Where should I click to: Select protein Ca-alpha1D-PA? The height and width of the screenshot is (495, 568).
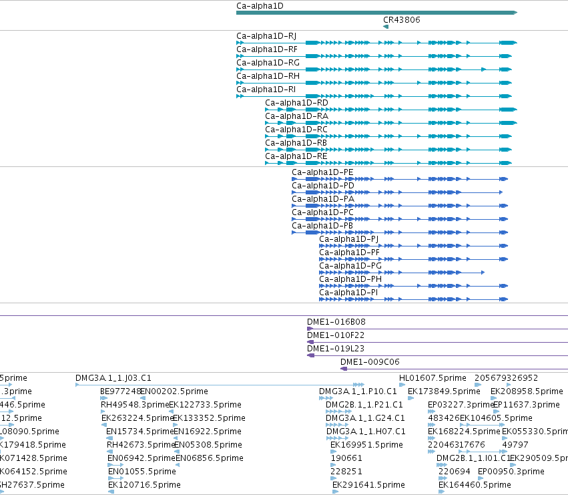(400, 206)
